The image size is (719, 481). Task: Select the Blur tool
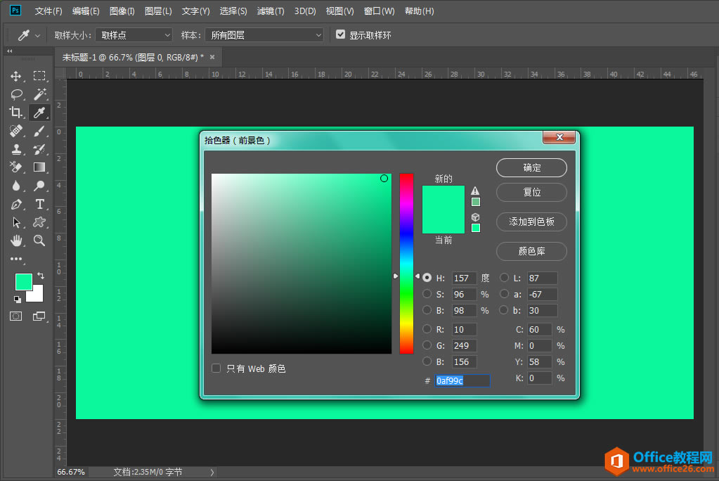click(16, 186)
